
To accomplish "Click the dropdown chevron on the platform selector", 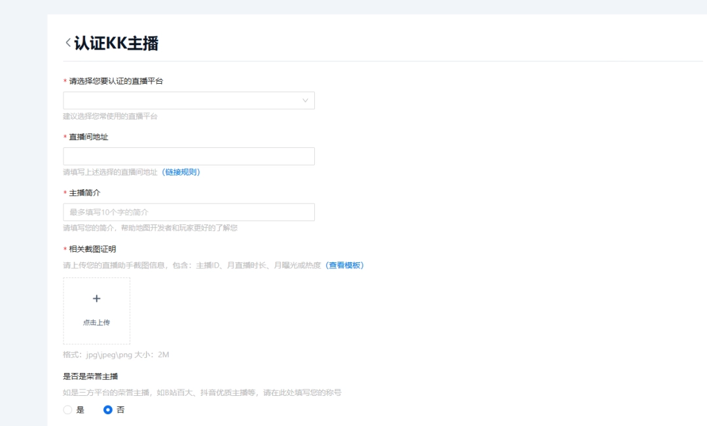I will pos(305,100).
